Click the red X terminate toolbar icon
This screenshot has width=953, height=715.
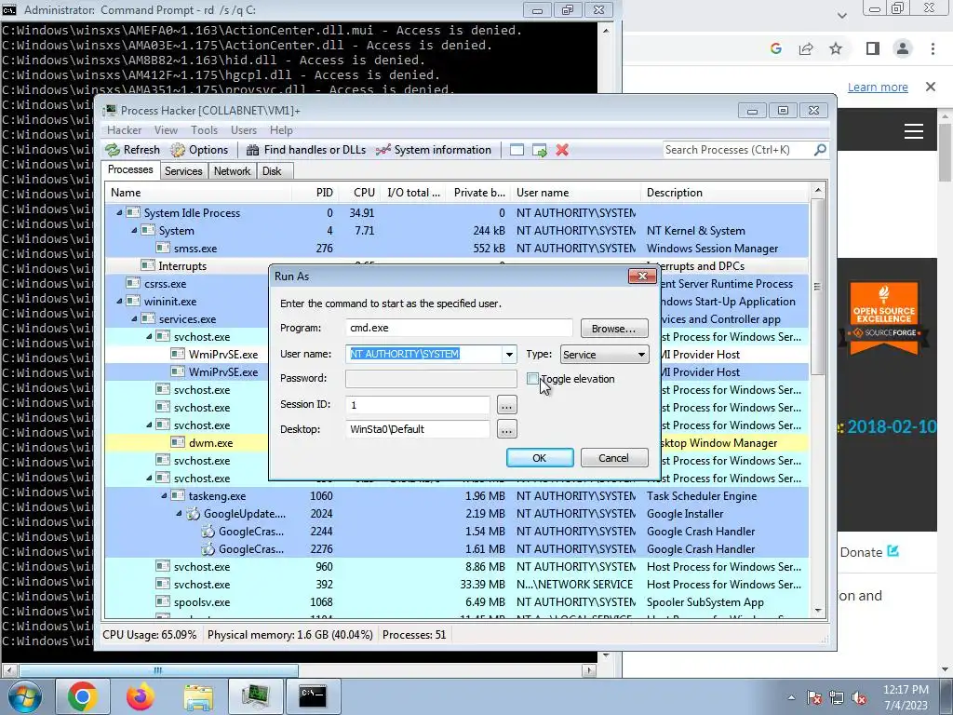[562, 150]
